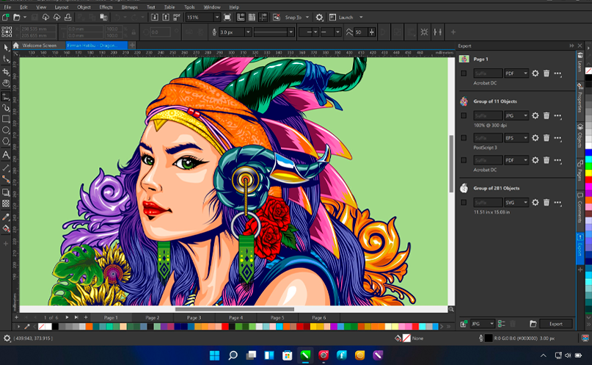Click the Print icon in the toolbar

click(68, 18)
